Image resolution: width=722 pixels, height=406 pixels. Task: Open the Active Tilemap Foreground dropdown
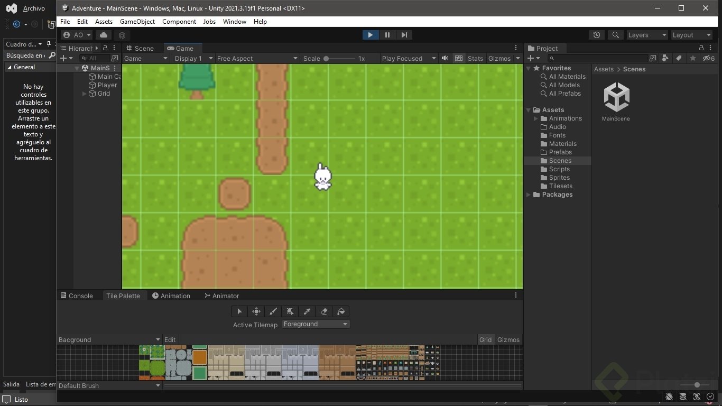(x=316, y=324)
